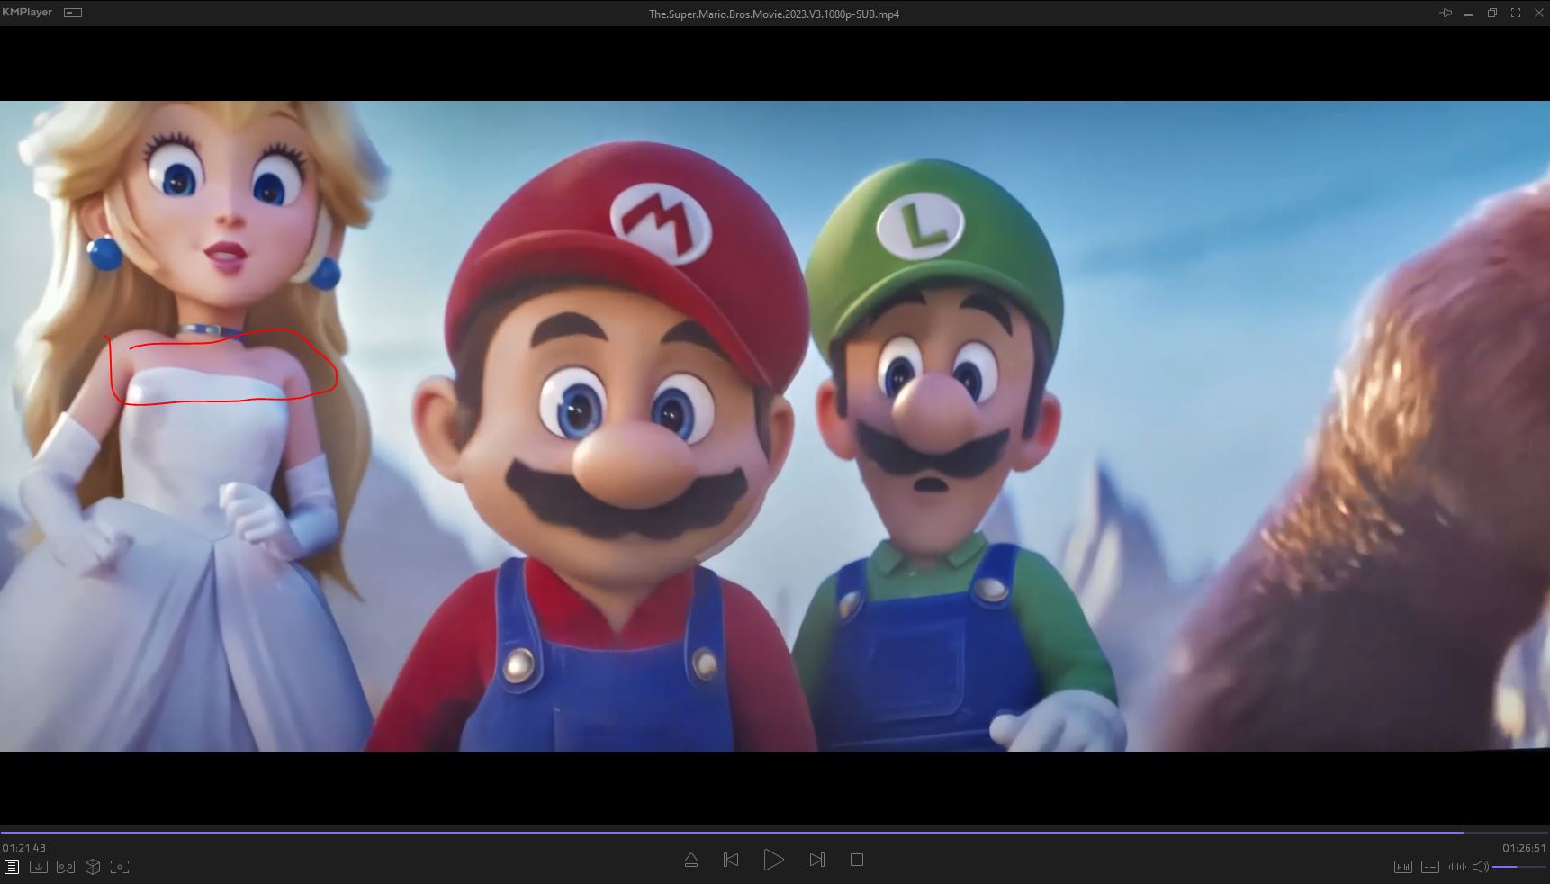
Task: Enable VR mode with the goggles icon
Action: (x=66, y=867)
